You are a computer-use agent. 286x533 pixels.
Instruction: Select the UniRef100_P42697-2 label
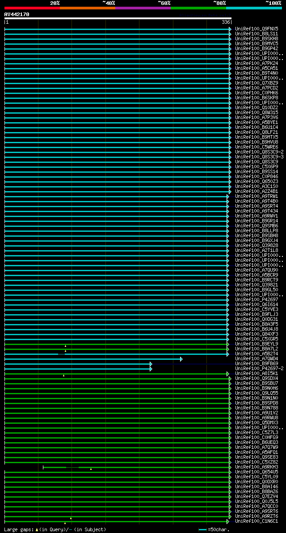(x=259, y=369)
